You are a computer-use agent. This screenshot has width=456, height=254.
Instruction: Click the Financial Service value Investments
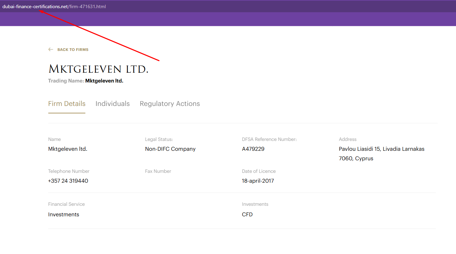(x=64, y=214)
